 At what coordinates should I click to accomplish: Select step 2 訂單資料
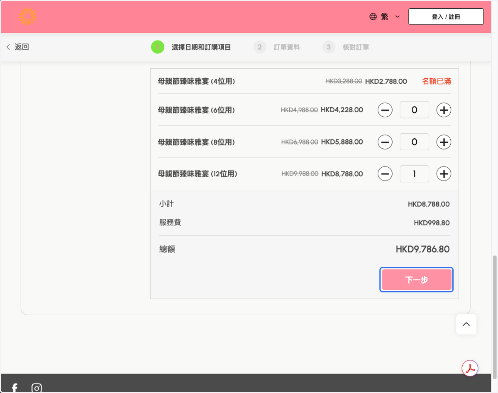pos(277,47)
